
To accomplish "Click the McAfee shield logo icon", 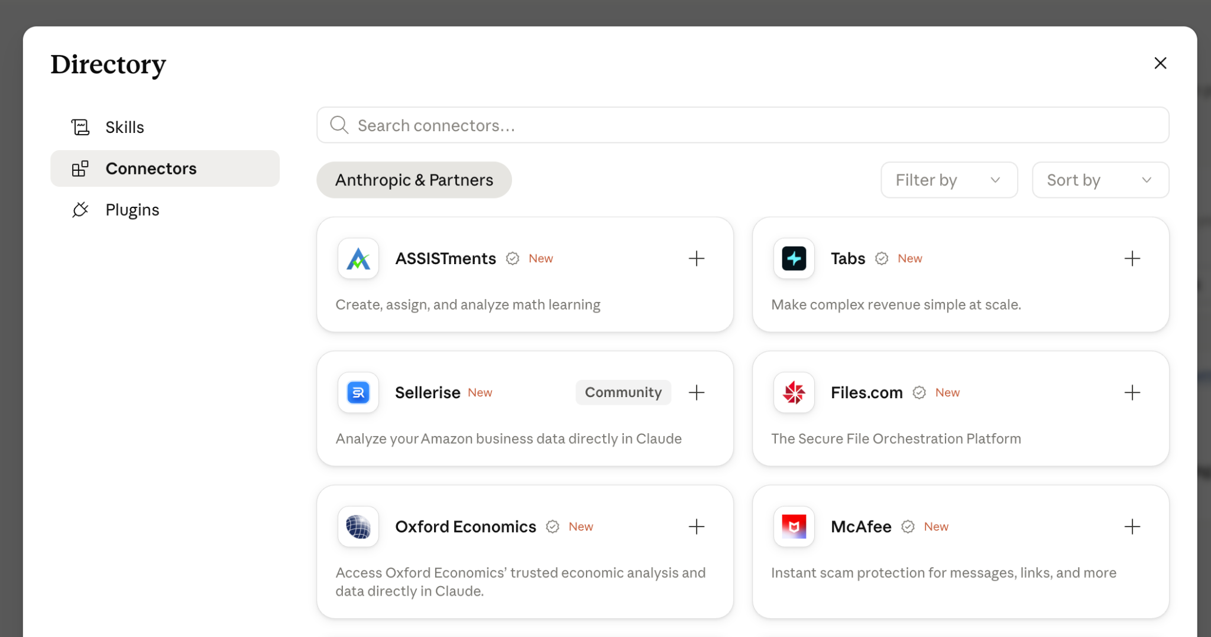I will pos(794,526).
